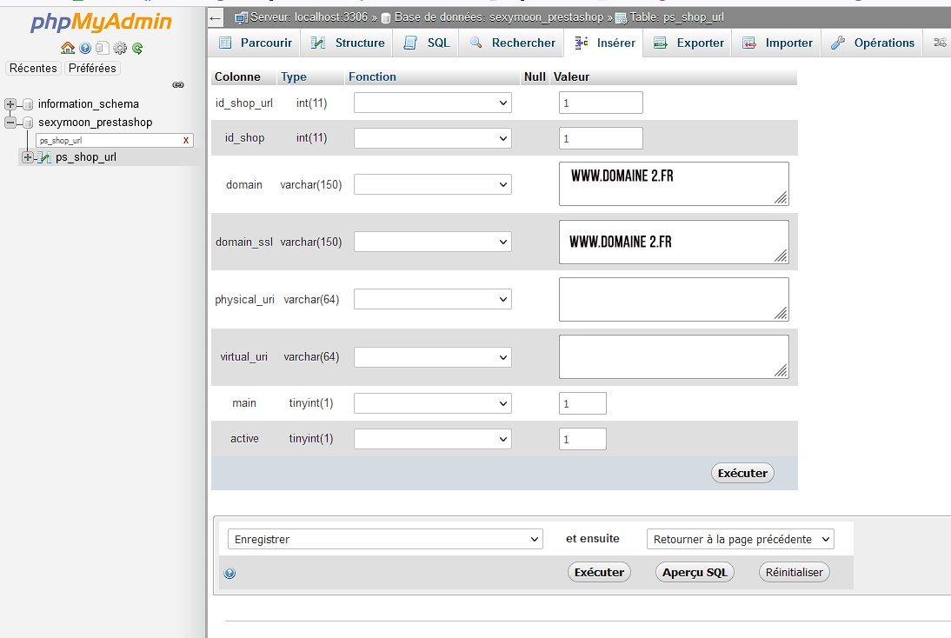Open function dropdown for domain_ssl
The height and width of the screenshot is (638, 951).
(432, 242)
